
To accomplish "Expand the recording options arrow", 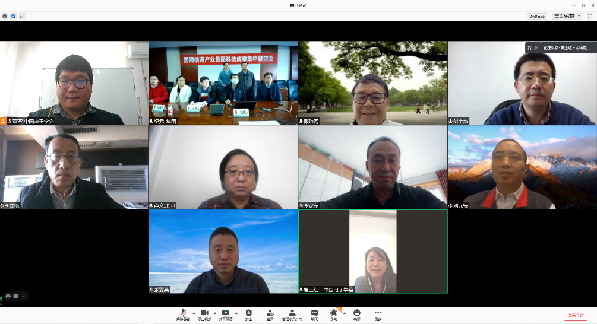I will pyautogui.click(x=344, y=313).
